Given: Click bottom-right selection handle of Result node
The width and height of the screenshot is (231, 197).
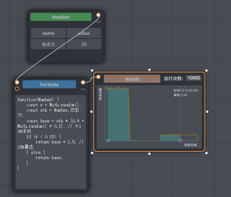Looking at the screenshot, I should (x=206, y=153).
